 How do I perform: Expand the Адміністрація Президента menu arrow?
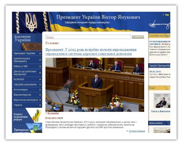(40, 60)
